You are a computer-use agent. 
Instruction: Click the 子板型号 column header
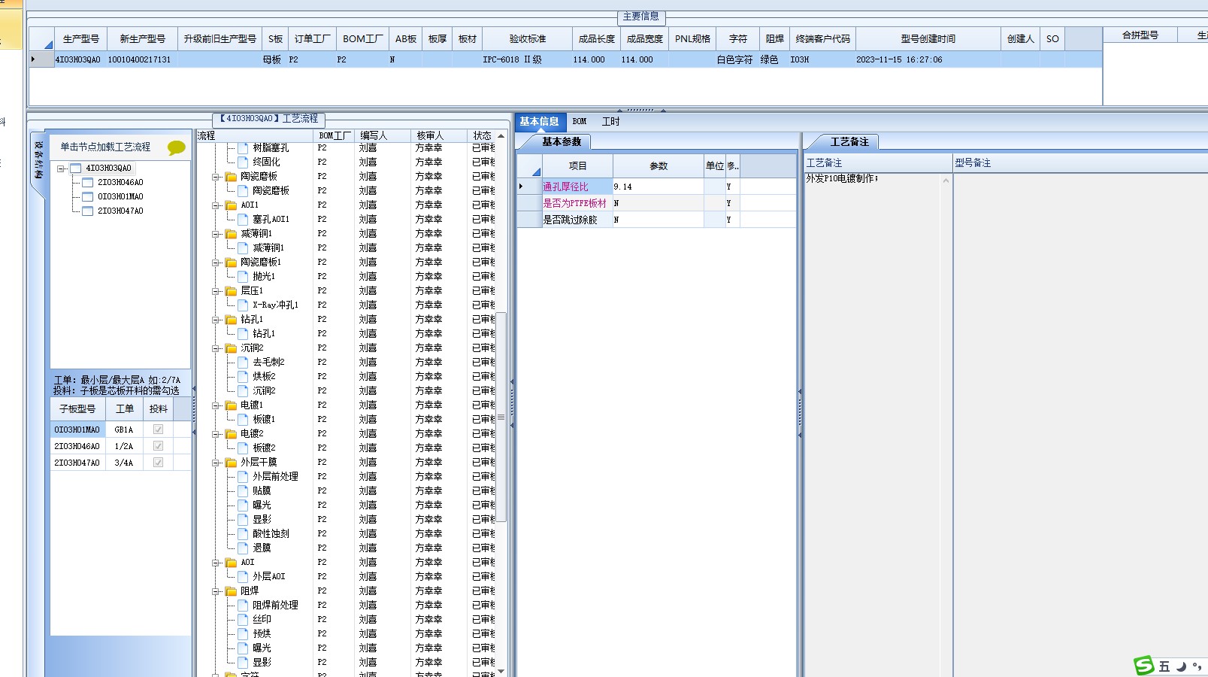[x=78, y=409]
